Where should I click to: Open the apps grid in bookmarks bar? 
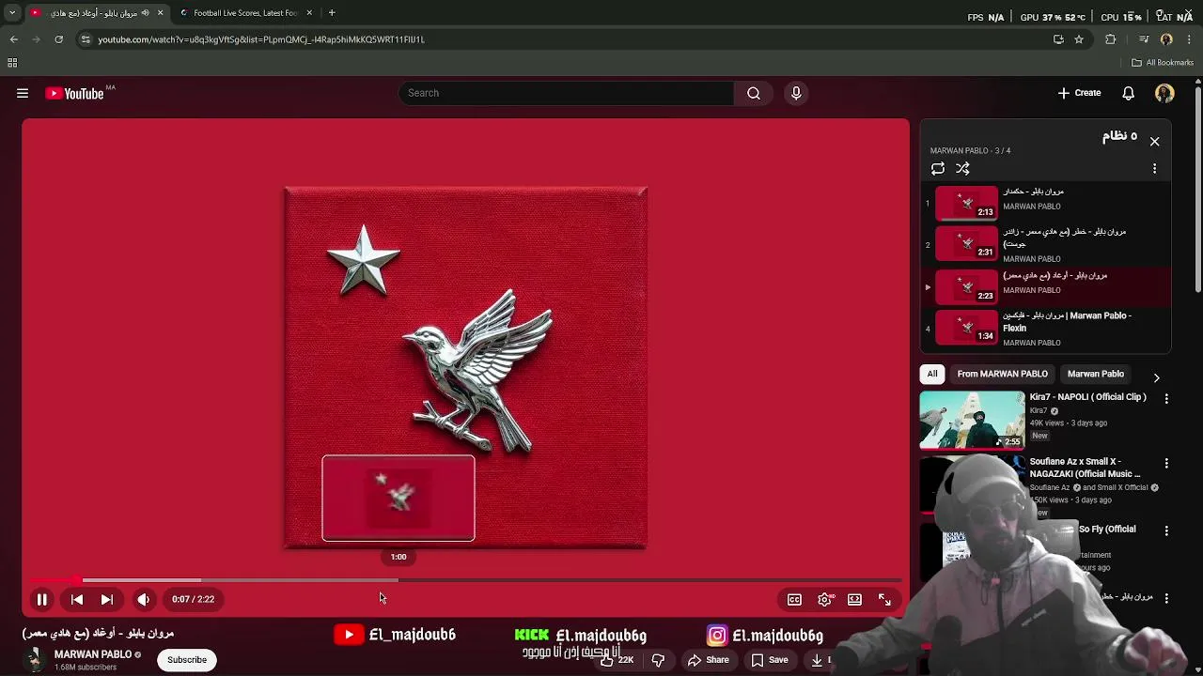point(12,63)
